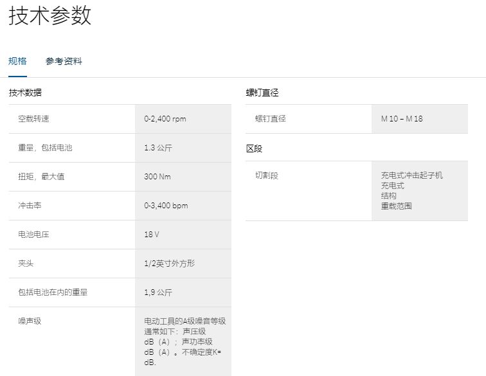The height and width of the screenshot is (376, 486).
Task: Click the 1/2英寸外方形 chuck value
Action: tap(169, 264)
